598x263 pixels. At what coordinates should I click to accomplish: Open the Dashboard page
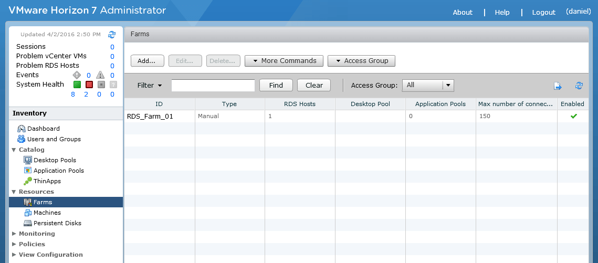44,129
